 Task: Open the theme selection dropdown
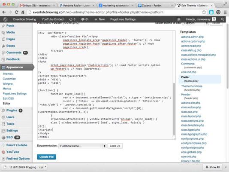tap(196, 23)
